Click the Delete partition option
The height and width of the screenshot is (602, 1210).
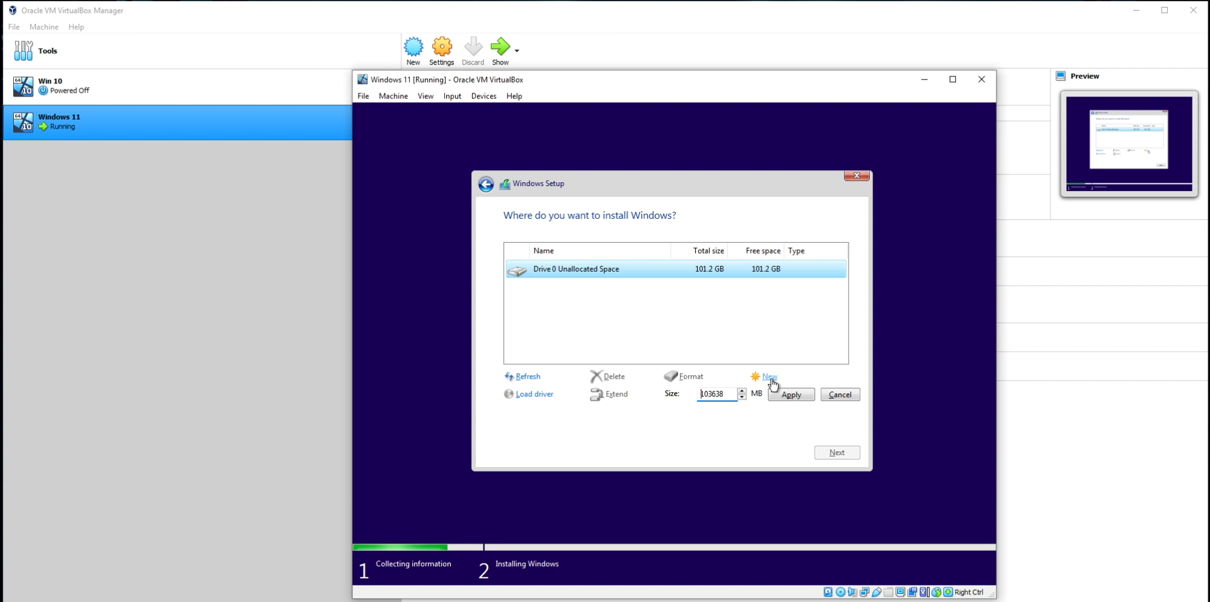608,377
